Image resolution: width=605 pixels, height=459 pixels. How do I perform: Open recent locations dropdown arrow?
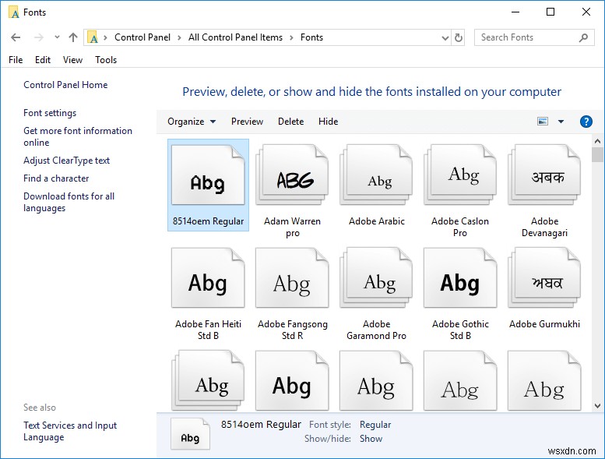(55, 37)
